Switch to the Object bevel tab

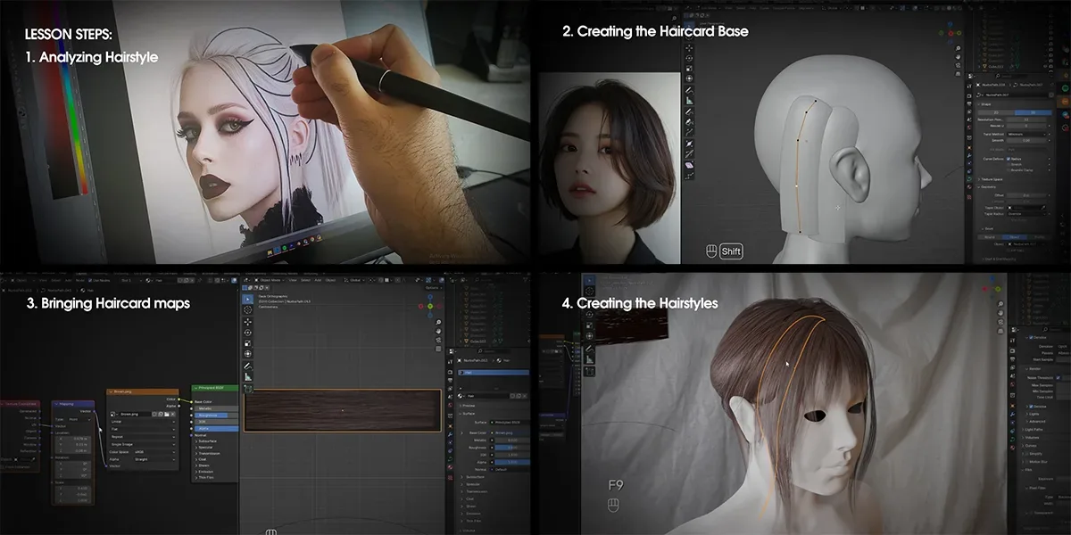(x=1014, y=235)
